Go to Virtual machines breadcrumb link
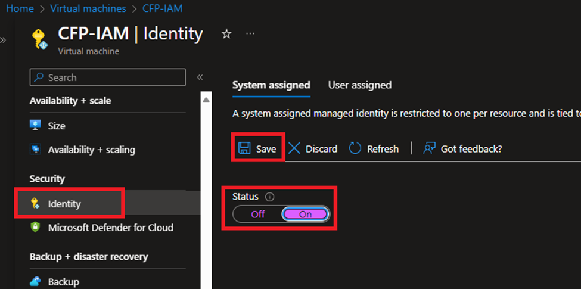Screen dimensions: 581x289 [88, 8]
